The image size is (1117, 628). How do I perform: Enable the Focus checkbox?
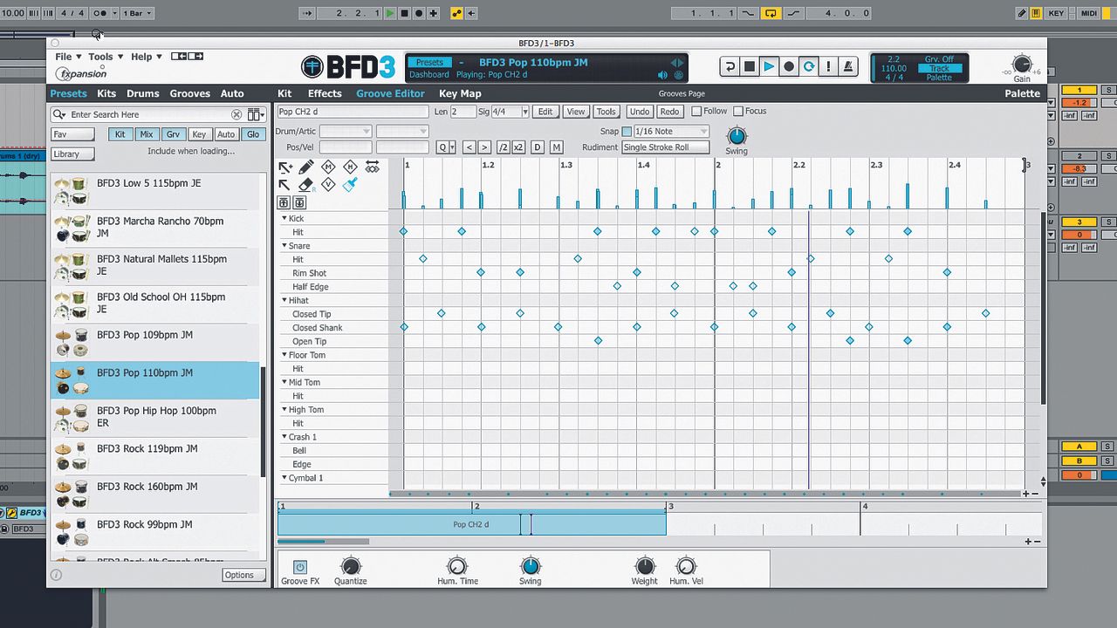coord(738,112)
